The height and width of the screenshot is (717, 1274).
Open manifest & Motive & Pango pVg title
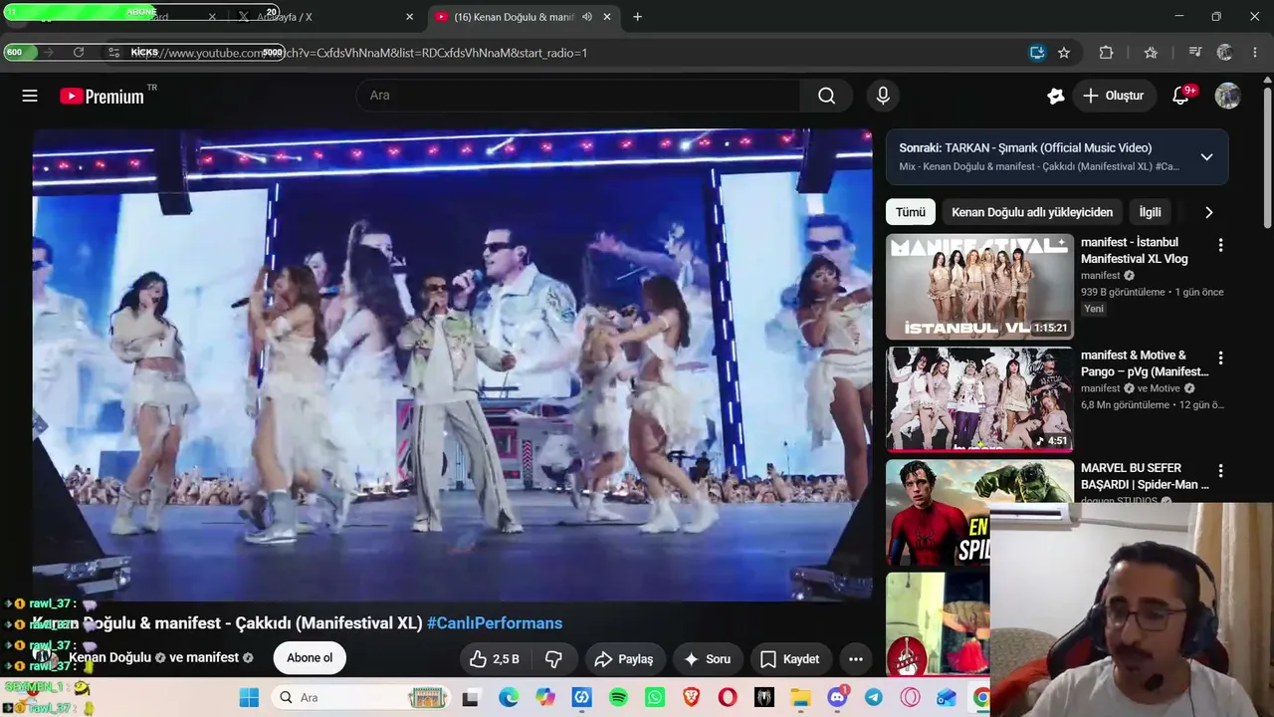(x=1145, y=363)
